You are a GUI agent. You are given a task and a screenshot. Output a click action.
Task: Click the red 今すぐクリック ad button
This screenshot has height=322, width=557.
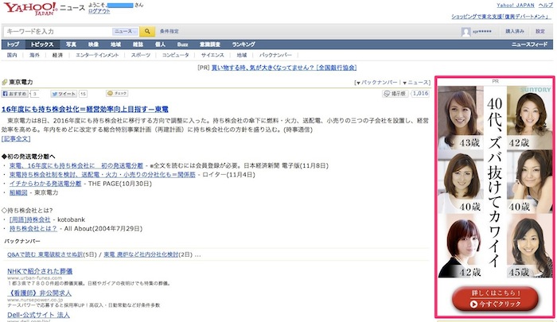click(495, 299)
